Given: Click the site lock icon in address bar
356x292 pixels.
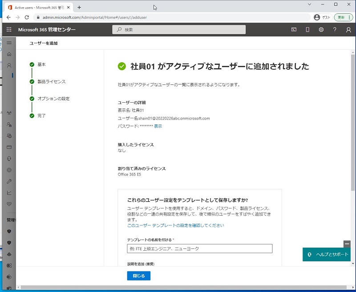Looking at the screenshot, I should pos(38,17).
